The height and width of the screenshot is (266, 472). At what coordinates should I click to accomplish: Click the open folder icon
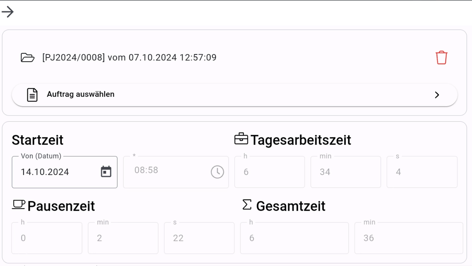[x=28, y=57]
